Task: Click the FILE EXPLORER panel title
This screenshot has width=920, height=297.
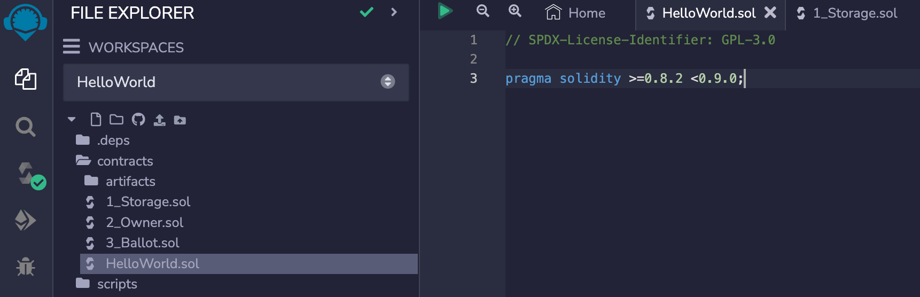Action: point(132,13)
